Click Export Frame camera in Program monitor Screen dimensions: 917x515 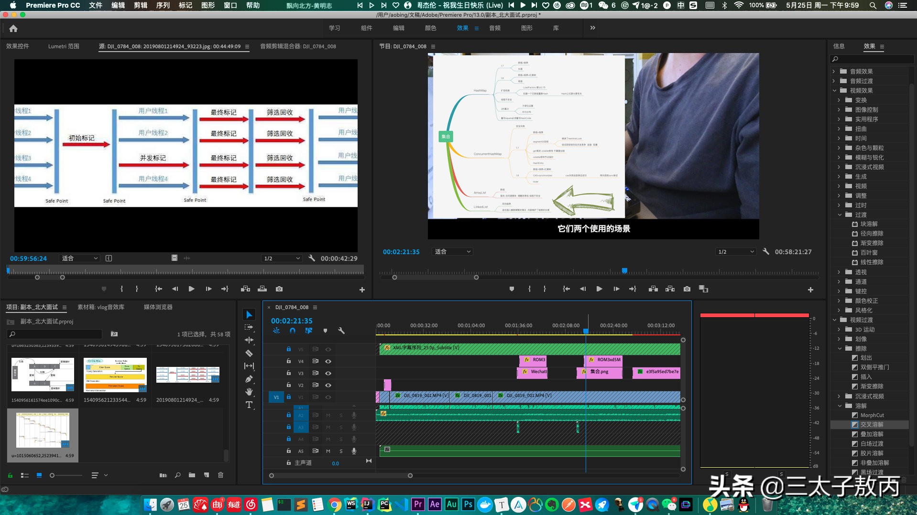tap(687, 289)
